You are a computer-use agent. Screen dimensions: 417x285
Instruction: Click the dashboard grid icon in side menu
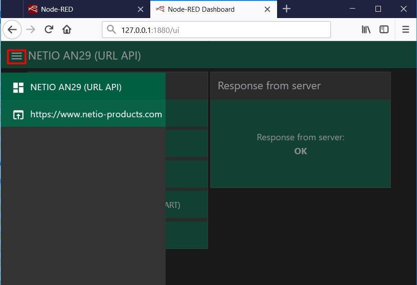(18, 87)
